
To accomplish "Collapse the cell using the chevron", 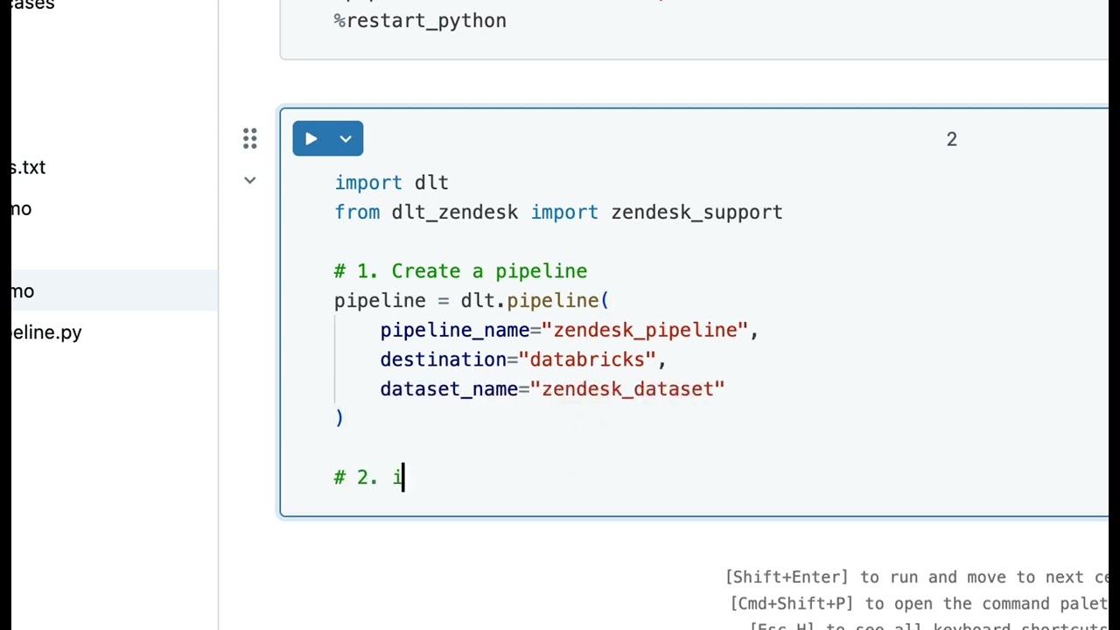I will click(250, 180).
